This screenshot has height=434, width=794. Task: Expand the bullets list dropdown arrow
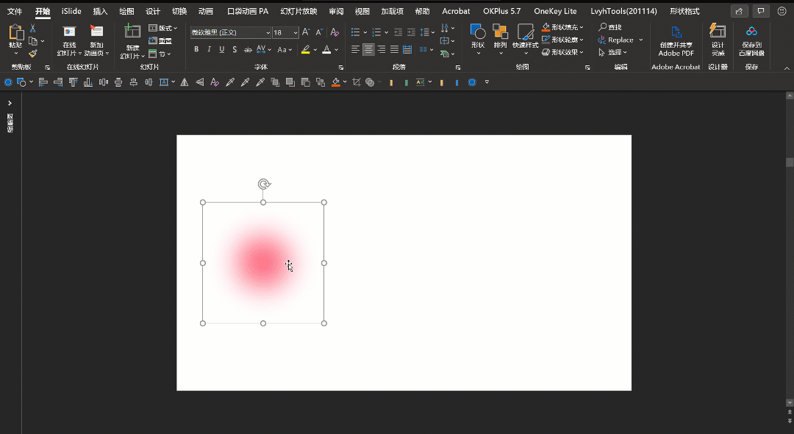[365, 32]
